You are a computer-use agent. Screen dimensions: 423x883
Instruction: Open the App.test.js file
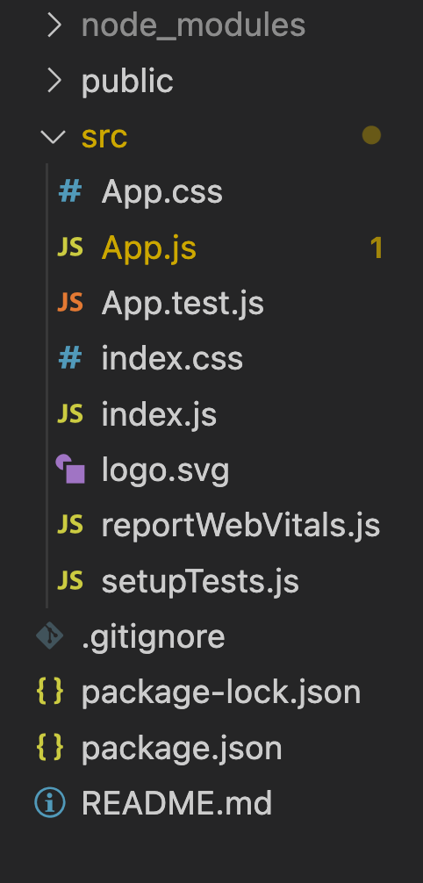(183, 304)
